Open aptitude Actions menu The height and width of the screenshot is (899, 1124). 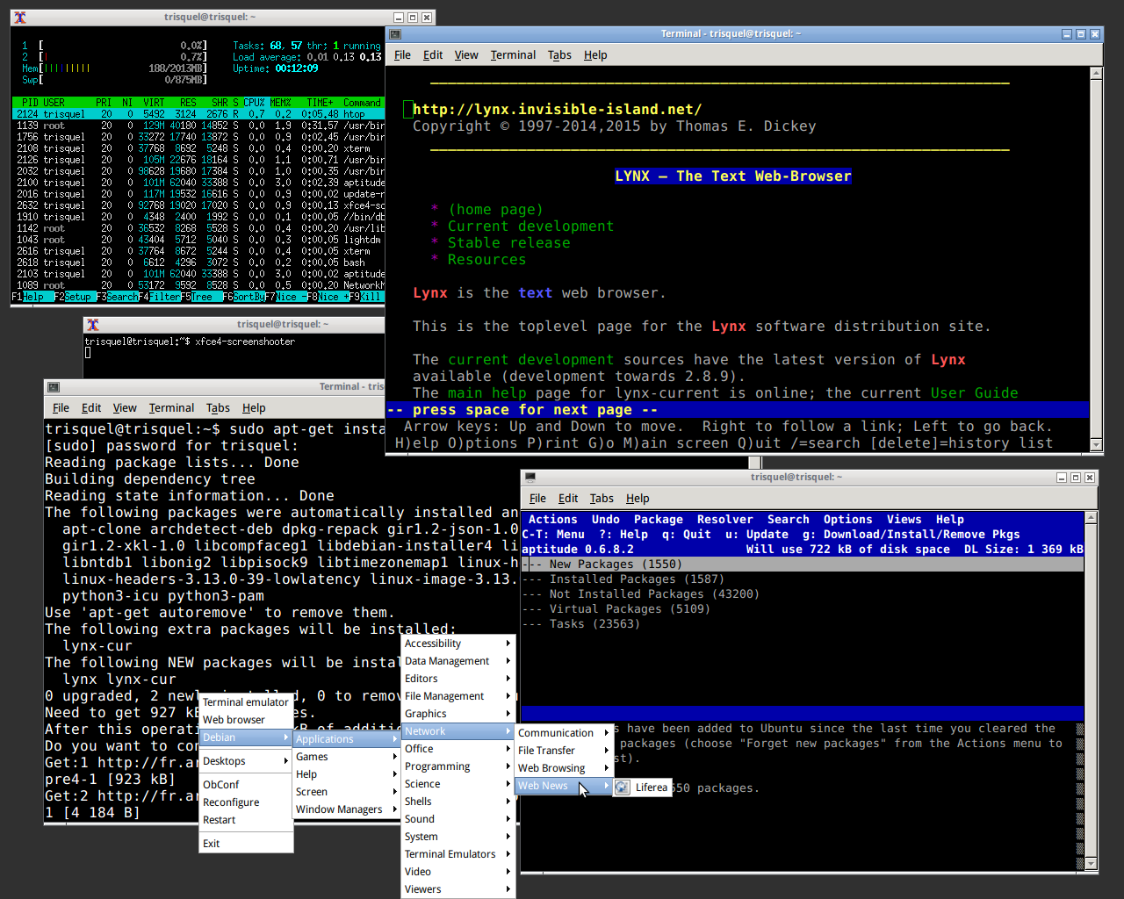tap(553, 519)
